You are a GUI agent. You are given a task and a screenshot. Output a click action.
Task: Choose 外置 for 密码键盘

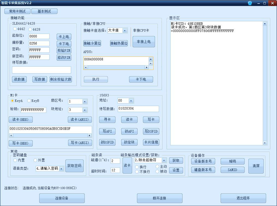click(x=35, y=160)
